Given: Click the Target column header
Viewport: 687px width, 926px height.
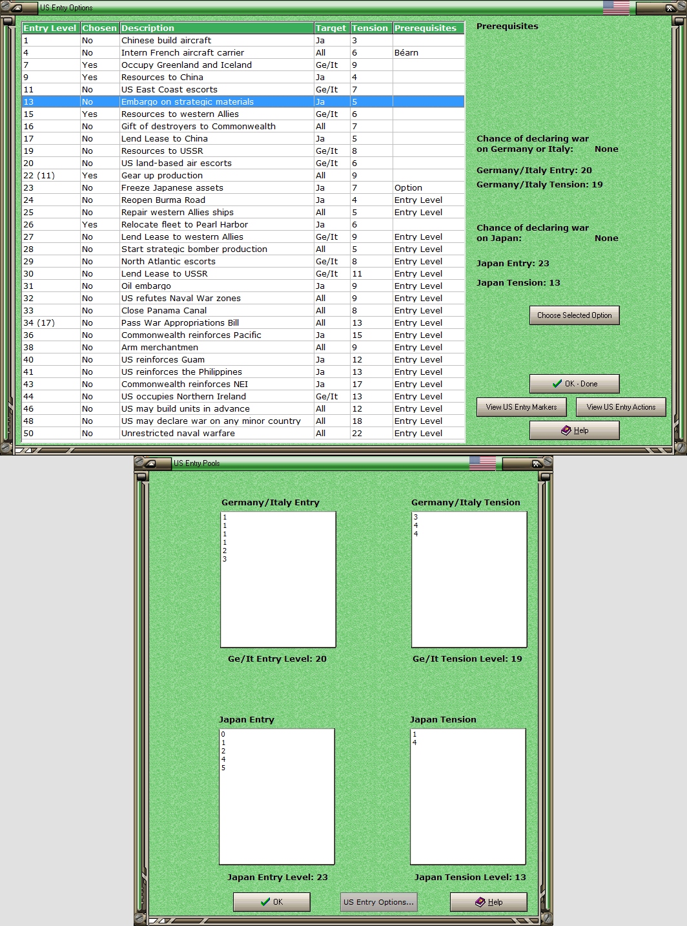Looking at the screenshot, I should (x=332, y=28).
